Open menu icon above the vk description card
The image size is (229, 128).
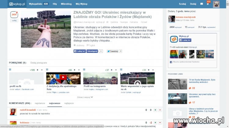coord(121,69)
